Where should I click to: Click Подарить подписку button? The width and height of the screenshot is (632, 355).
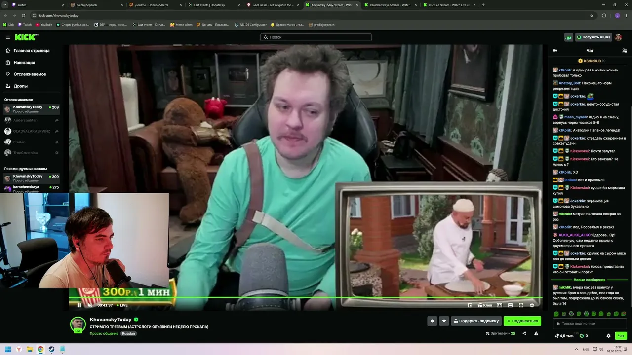coord(476,321)
